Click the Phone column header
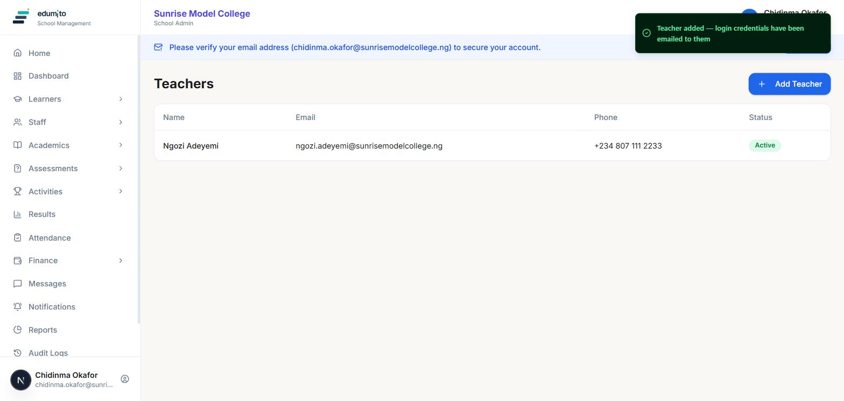 click(x=606, y=117)
